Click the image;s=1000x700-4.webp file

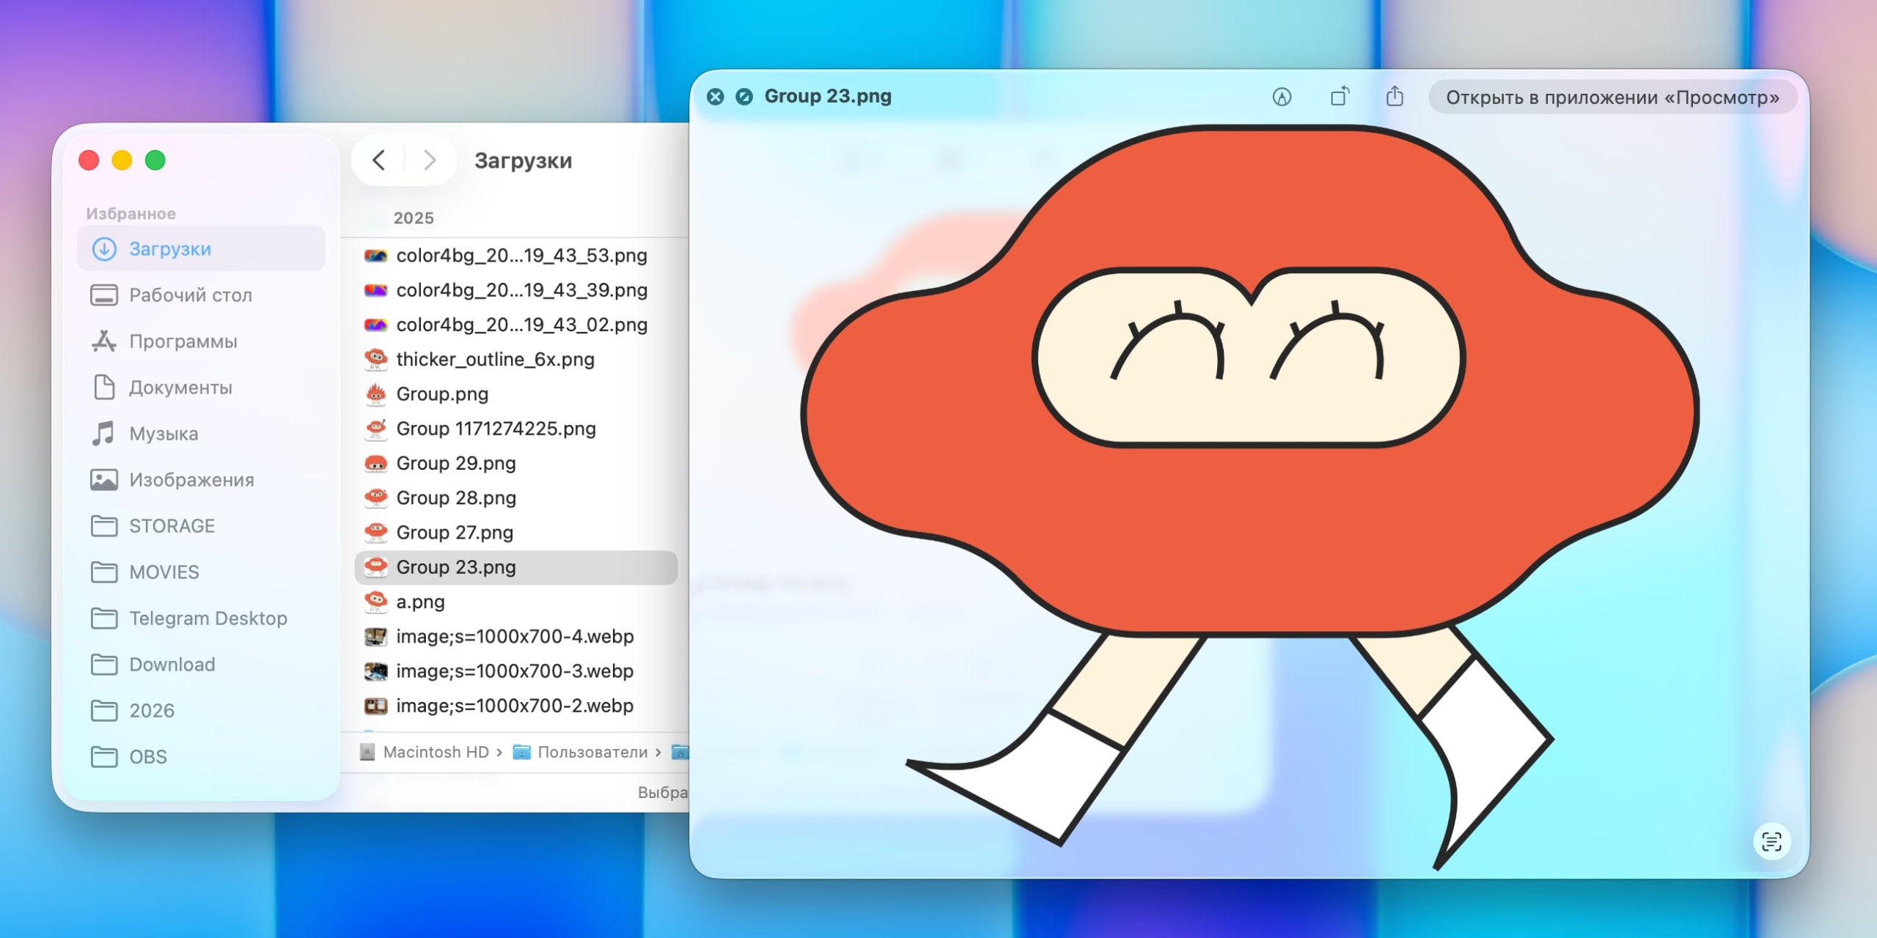click(514, 636)
